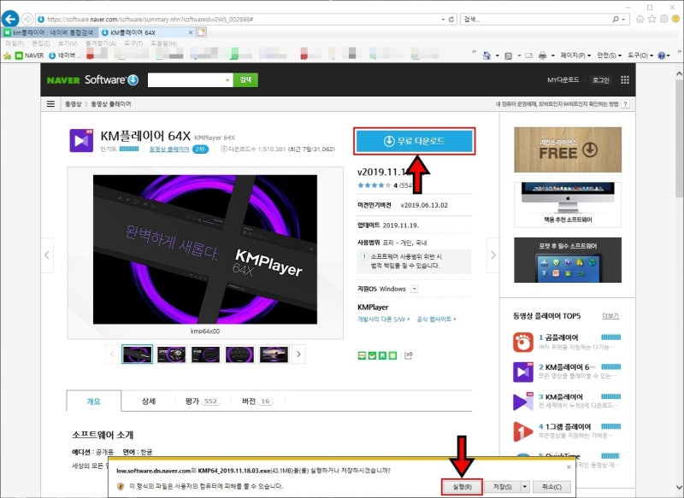The width and height of the screenshot is (684, 498).
Task: Close the download notification bar
Action: pos(569,466)
